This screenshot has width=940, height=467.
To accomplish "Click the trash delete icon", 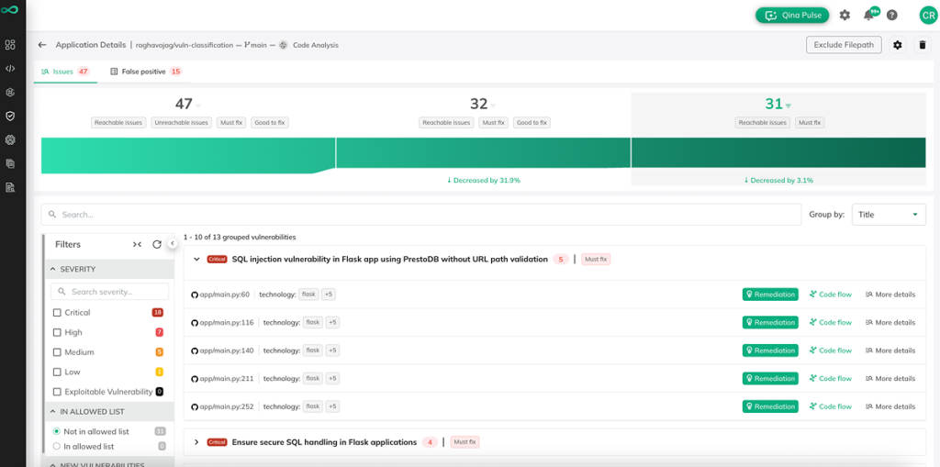I will pos(923,45).
